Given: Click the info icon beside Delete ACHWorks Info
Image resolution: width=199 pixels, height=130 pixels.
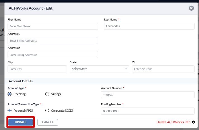Looking at the screenshot, I should click(193, 122).
